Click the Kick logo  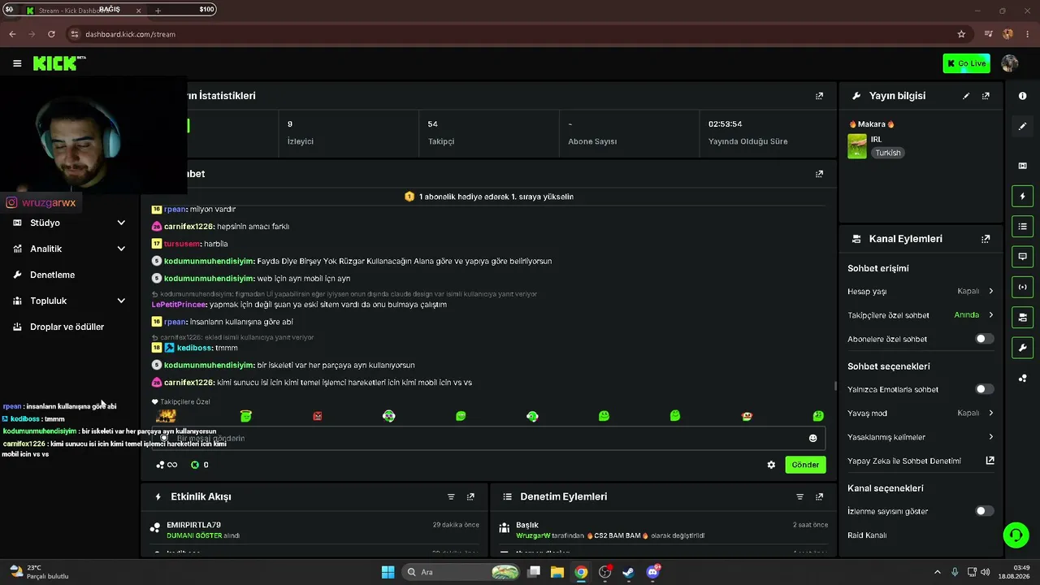(x=59, y=63)
